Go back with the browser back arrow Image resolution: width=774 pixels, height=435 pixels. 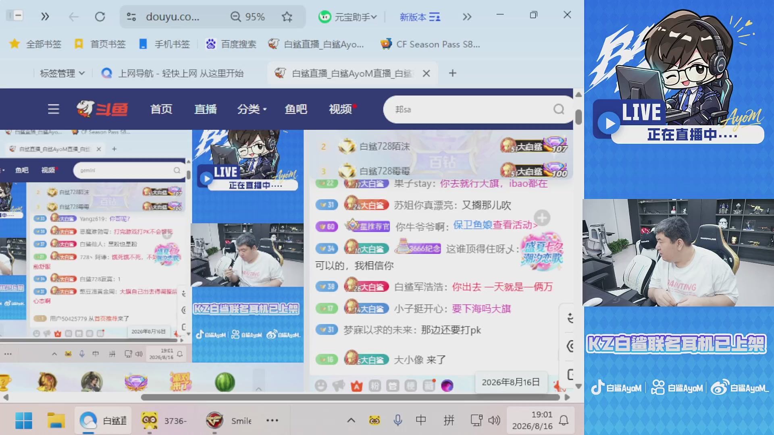click(x=73, y=17)
